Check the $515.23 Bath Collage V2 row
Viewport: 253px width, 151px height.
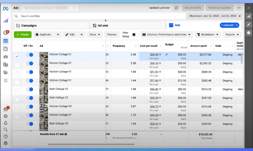[17, 91]
